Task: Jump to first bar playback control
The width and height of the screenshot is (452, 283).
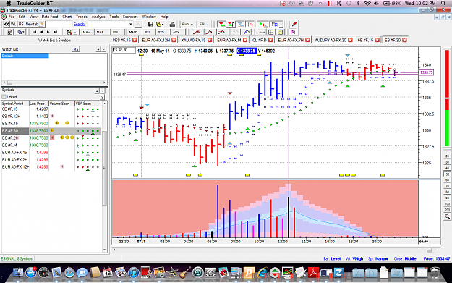Action: pyautogui.click(x=34, y=32)
